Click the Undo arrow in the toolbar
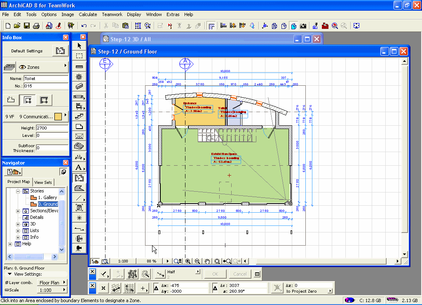 click(x=84, y=26)
